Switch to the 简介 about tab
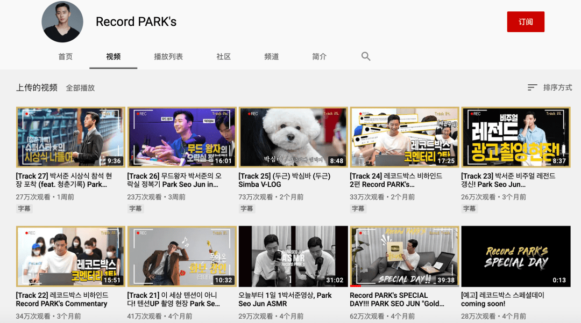This screenshot has width=581, height=323. pyautogui.click(x=319, y=56)
